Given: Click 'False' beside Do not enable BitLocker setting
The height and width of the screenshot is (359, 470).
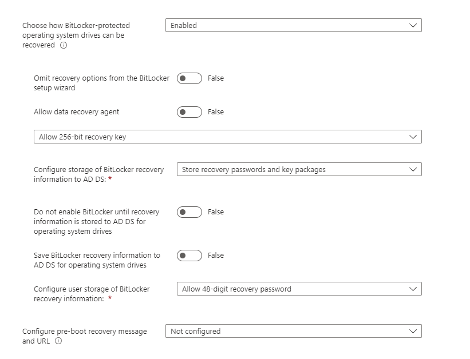Looking at the screenshot, I should 216,212.
